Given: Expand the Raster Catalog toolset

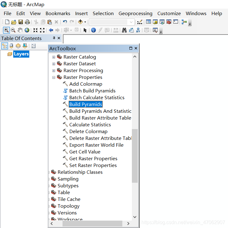Looking at the screenshot, I should [x=54, y=57].
